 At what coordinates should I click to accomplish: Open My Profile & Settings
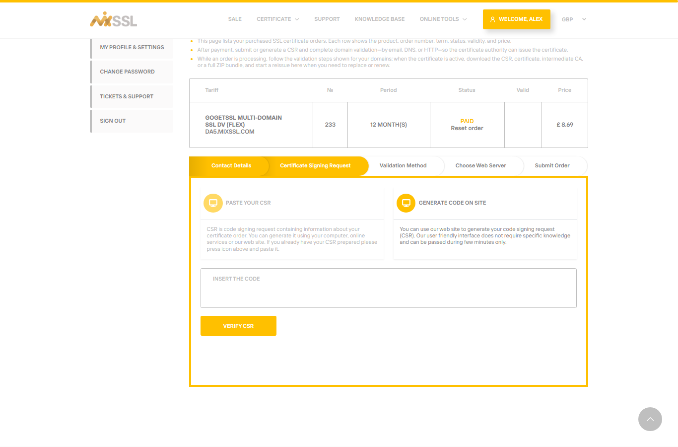(132, 47)
